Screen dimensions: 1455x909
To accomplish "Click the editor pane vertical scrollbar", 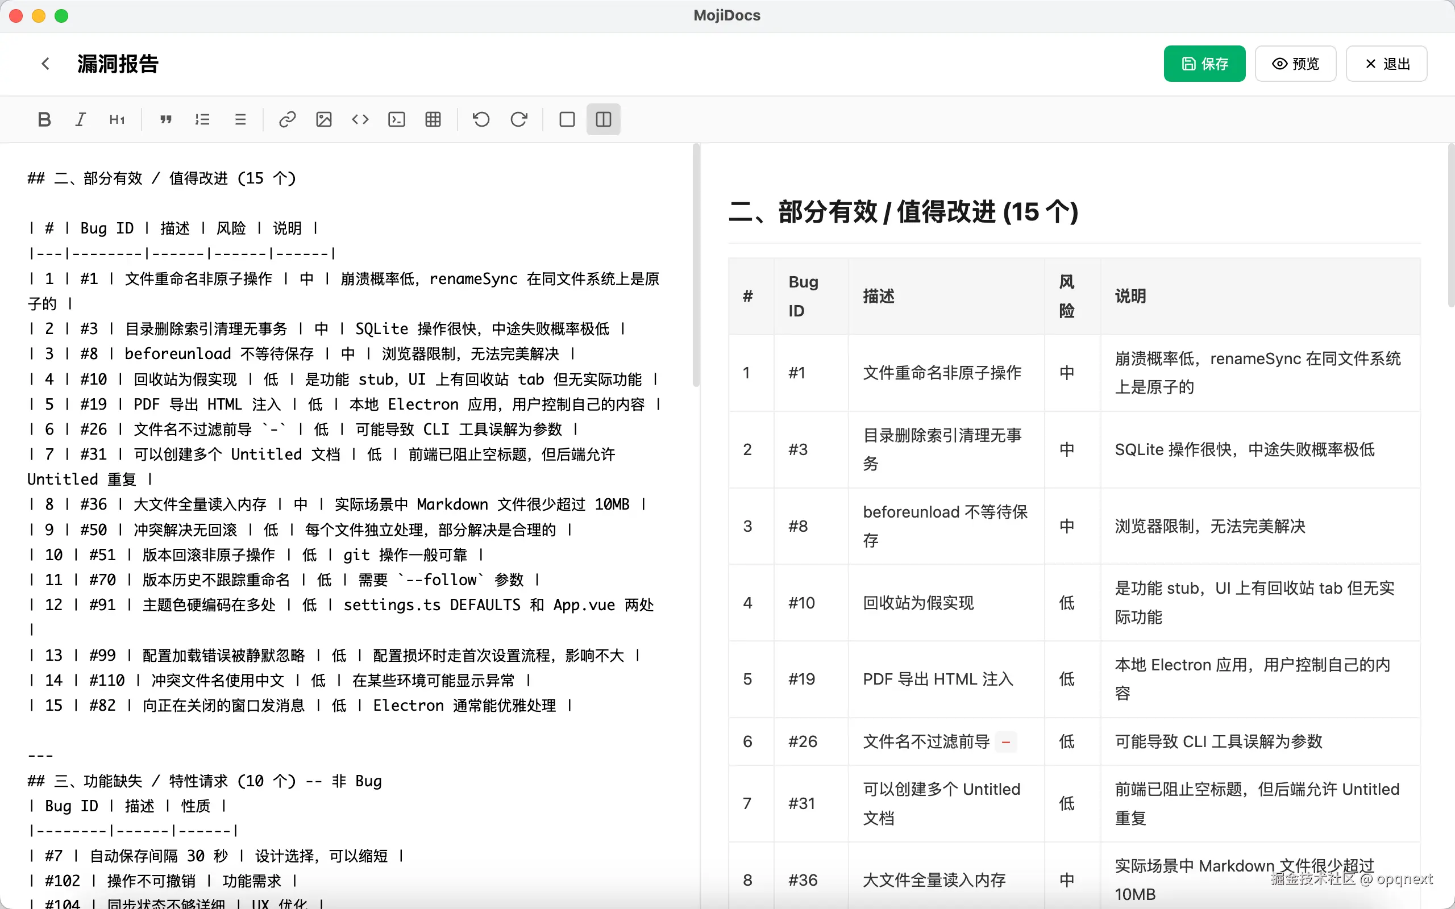I will pyautogui.click(x=696, y=265).
